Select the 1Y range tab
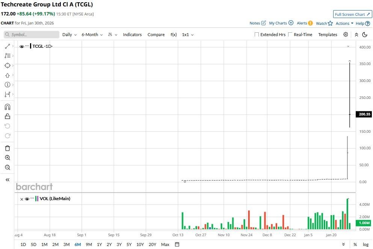This screenshot has width=373, height=249. pyautogui.click(x=100, y=244)
